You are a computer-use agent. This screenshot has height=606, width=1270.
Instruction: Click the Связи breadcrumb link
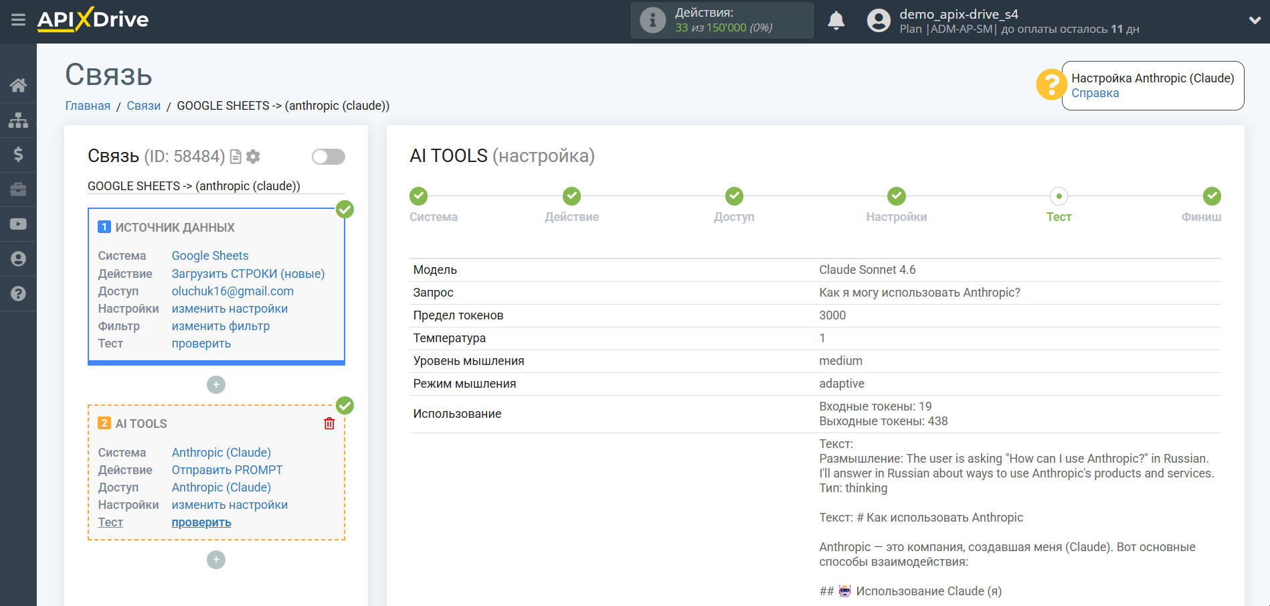pyautogui.click(x=143, y=106)
